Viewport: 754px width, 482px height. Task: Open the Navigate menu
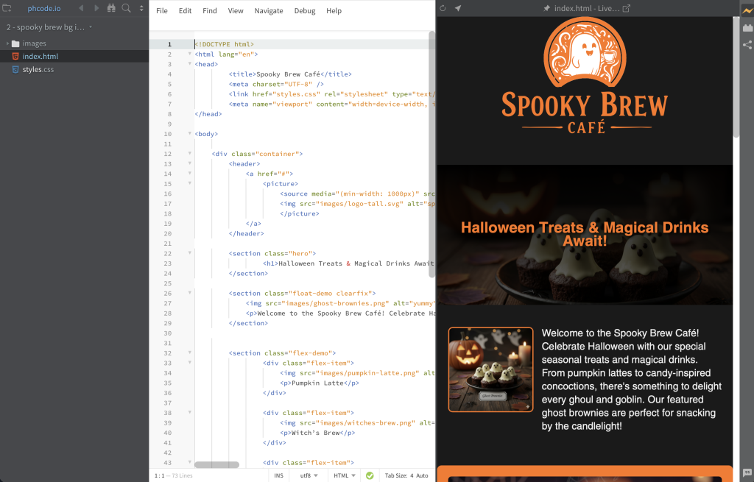268,11
